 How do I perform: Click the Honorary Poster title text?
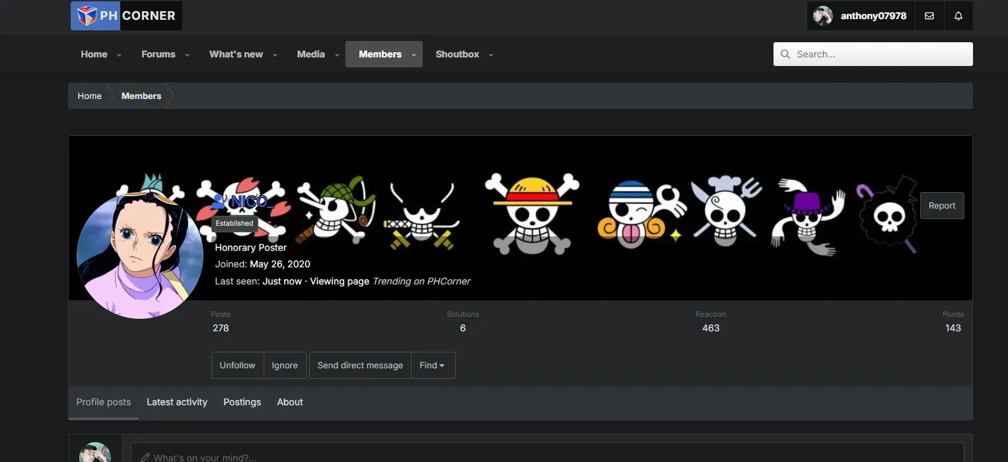pos(251,247)
